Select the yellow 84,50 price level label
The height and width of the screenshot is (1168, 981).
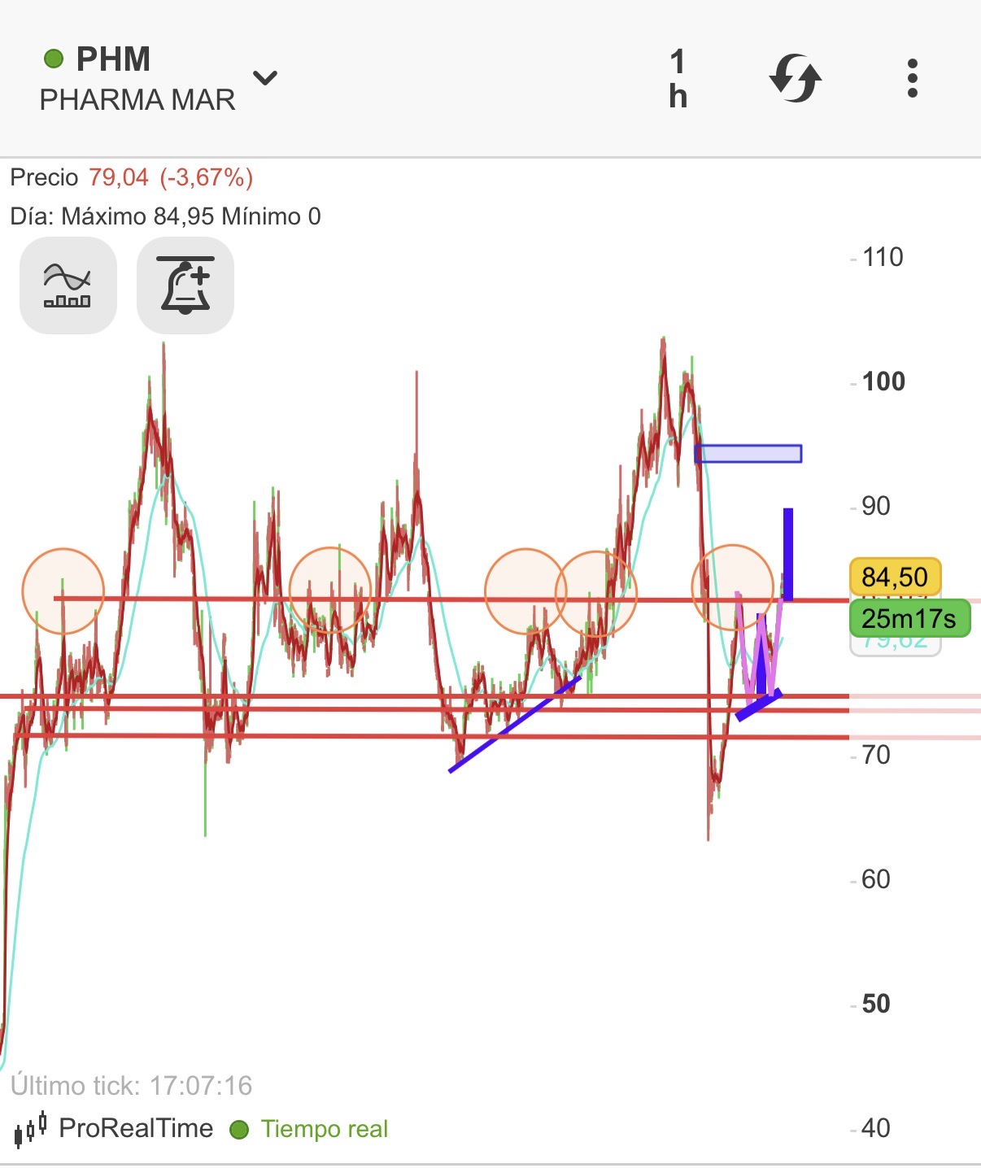(x=895, y=577)
